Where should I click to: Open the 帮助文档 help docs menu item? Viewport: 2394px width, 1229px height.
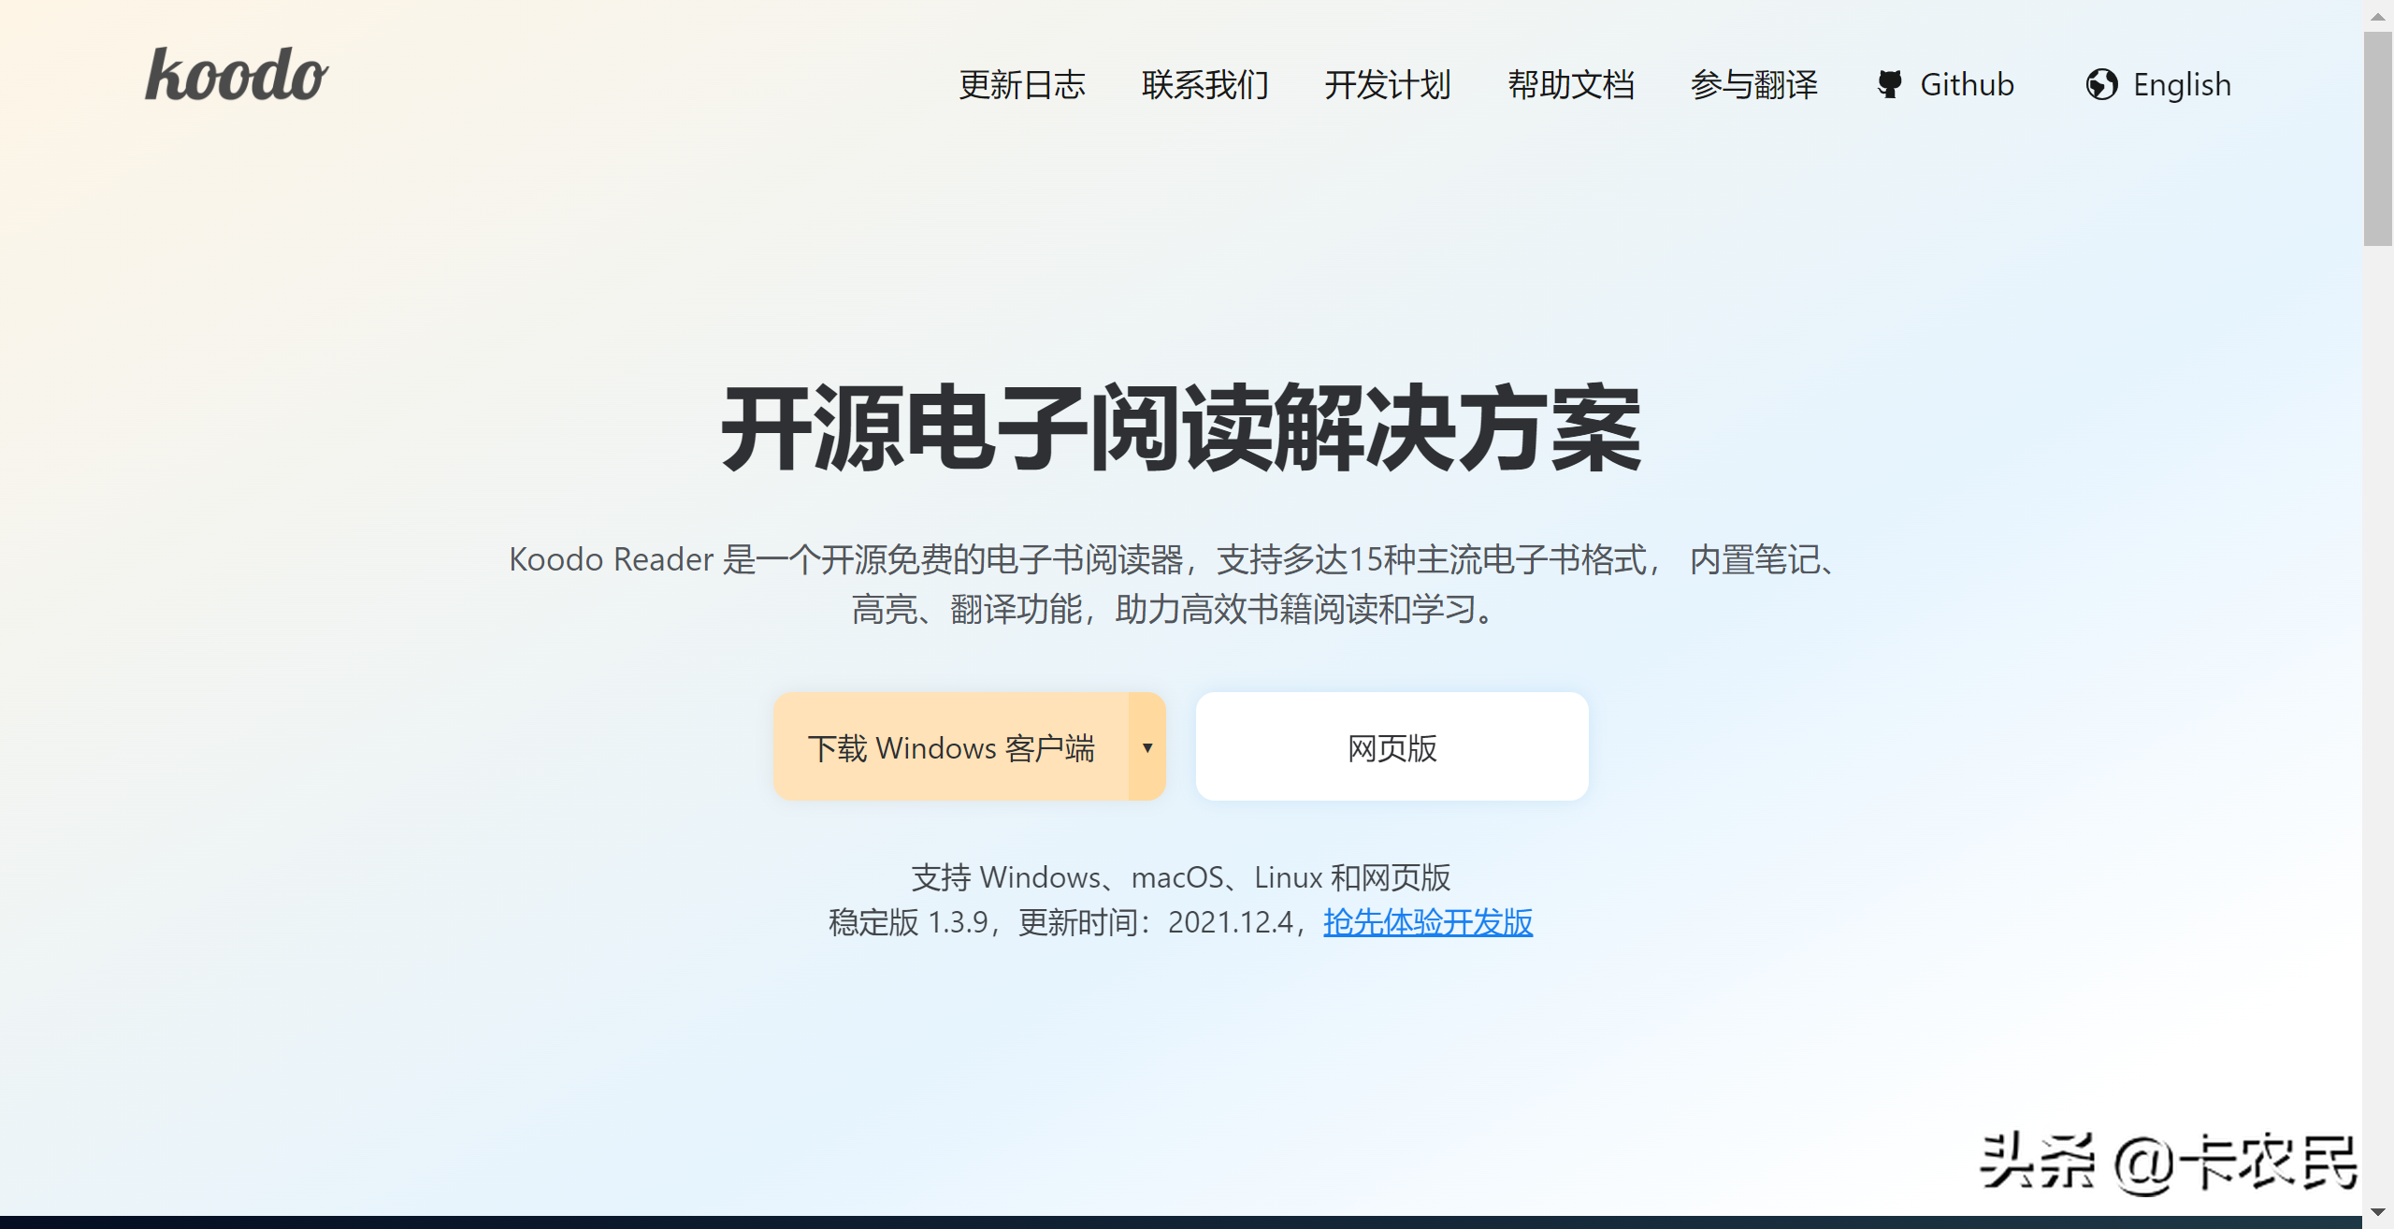1571,85
